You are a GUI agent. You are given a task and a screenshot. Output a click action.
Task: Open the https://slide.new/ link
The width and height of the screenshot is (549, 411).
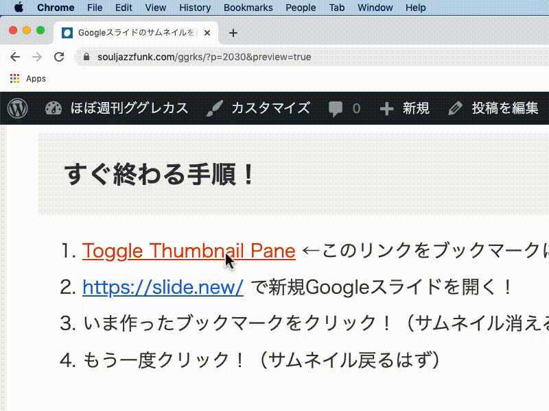click(x=163, y=288)
